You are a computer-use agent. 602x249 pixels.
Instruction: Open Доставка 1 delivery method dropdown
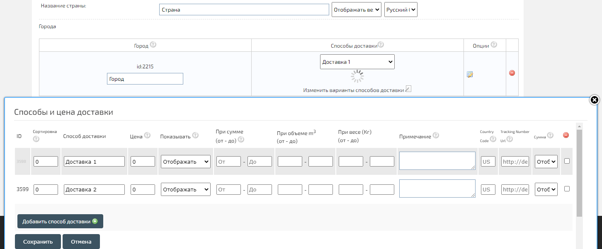click(x=357, y=62)
